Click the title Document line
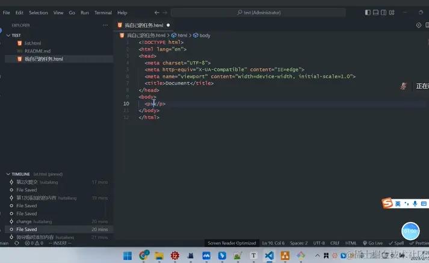The image size is (429, 263). pos(179,83)
